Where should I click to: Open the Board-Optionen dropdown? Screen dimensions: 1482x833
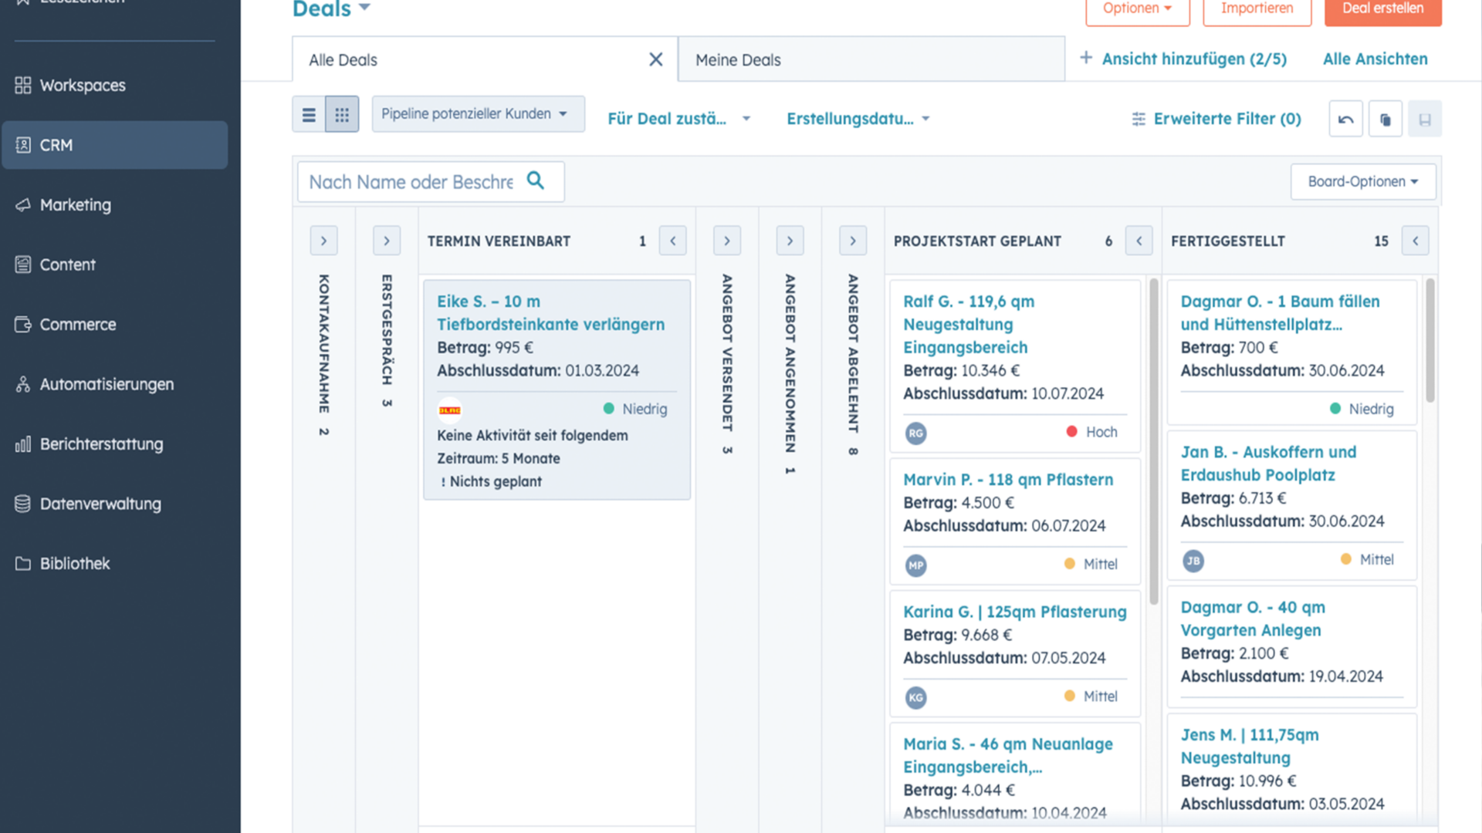(1362, 181)
